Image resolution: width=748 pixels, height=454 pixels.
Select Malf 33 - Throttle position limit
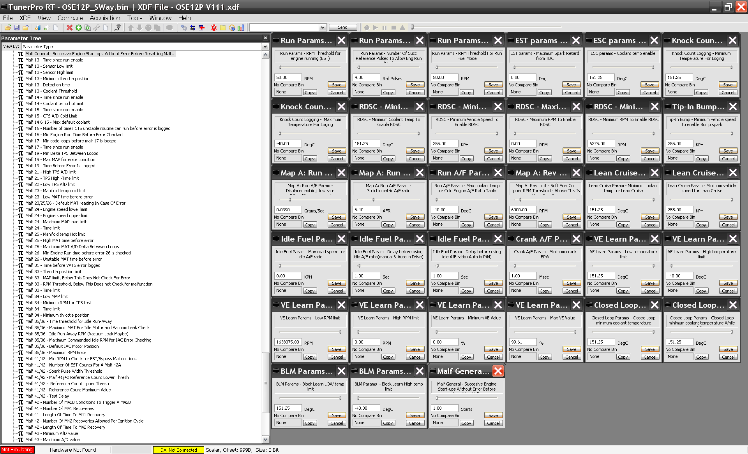(x=53, y=272)
